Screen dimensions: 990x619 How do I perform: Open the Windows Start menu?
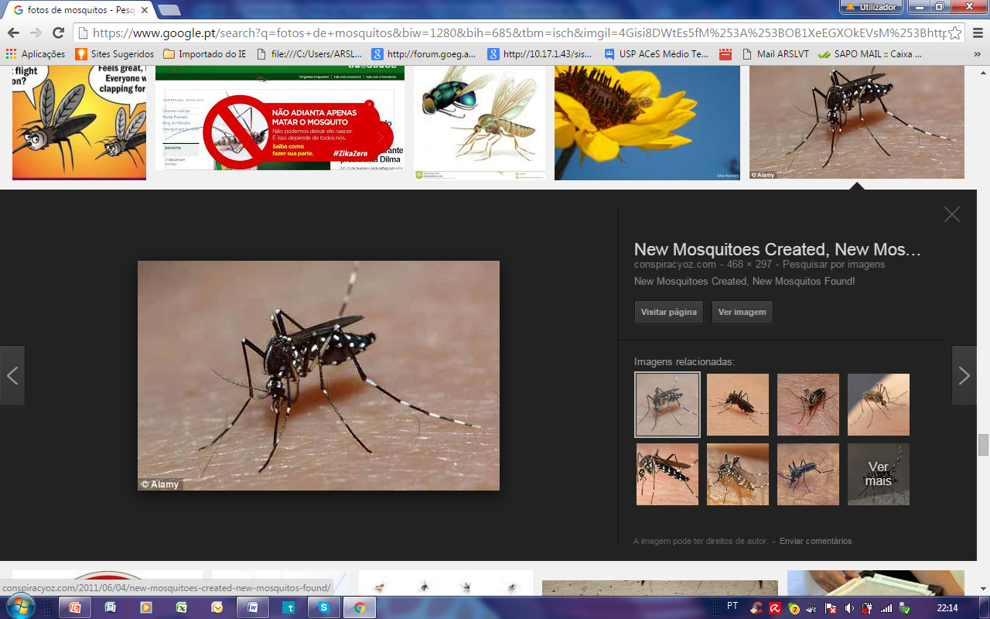coord(20,607)
